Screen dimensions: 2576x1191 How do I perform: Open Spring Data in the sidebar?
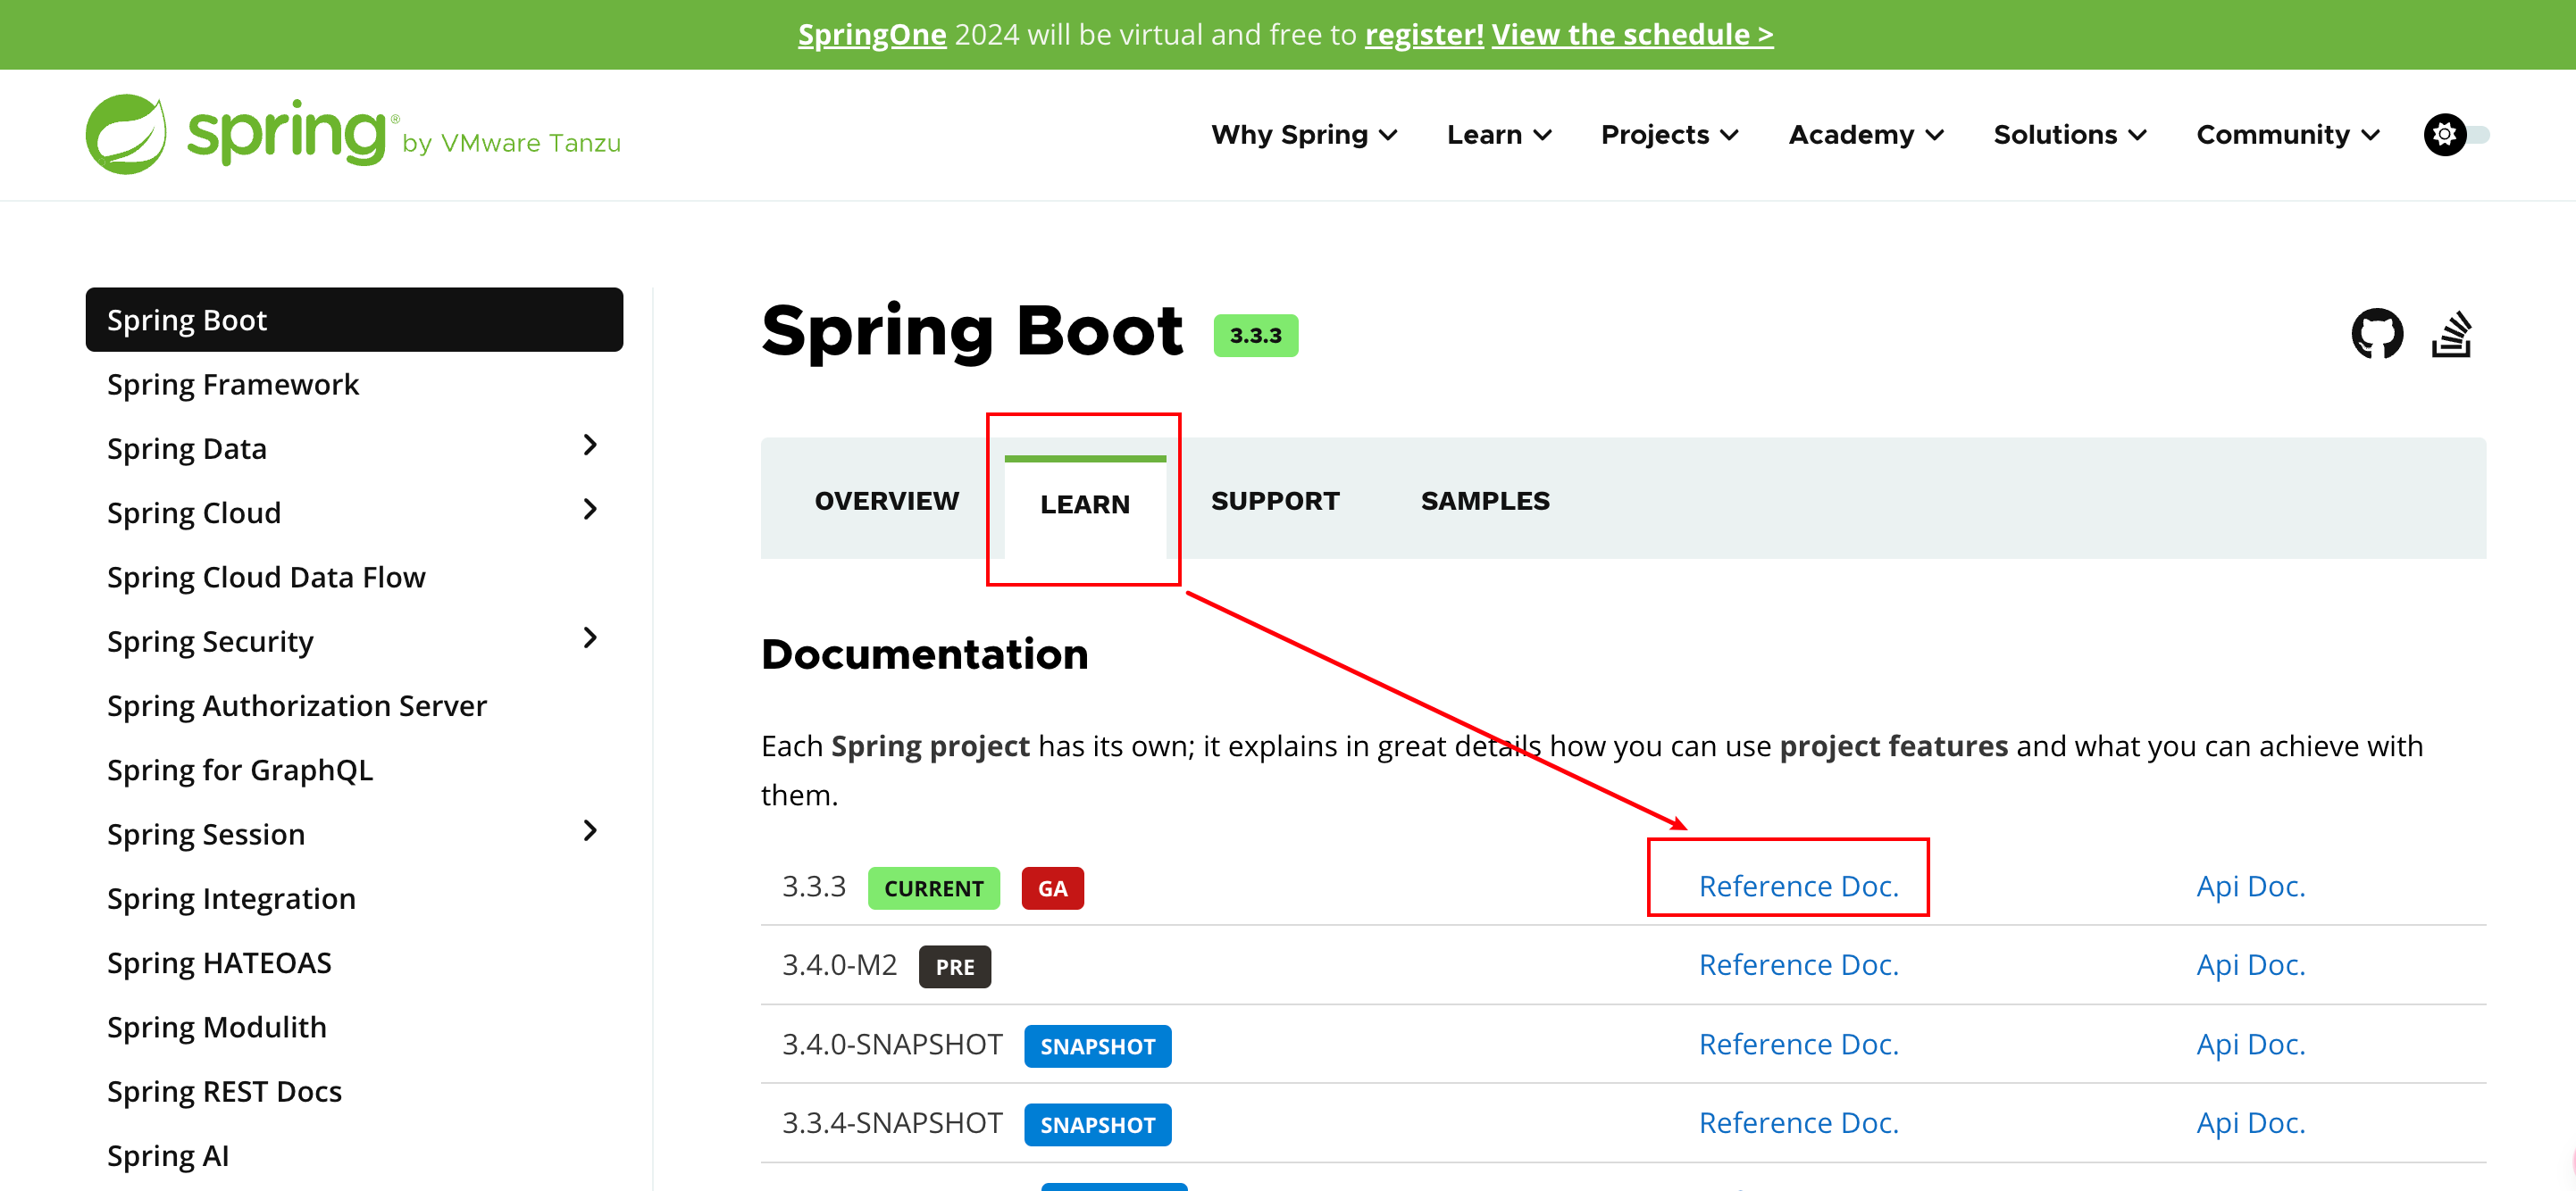(x=186, y=448)
